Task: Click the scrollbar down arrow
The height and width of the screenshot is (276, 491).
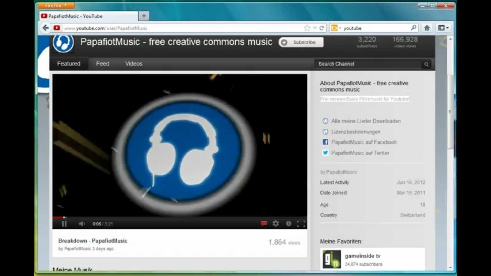Action: point(450,268)
